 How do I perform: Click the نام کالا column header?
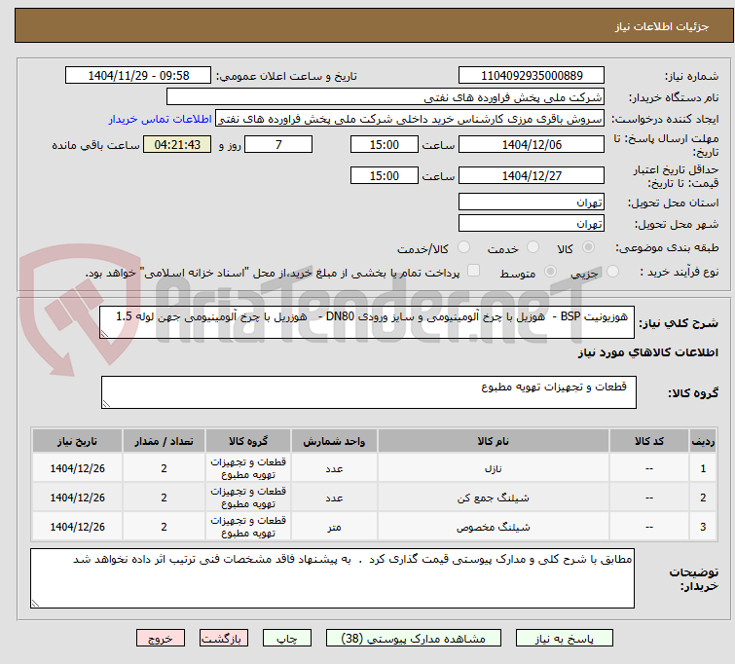494,441
